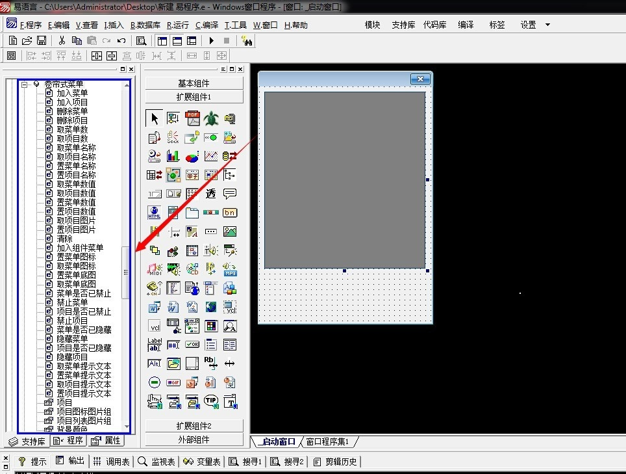Choose the MIDI player component icon
Screen dimensions: 626x474
(x=155, y=269)
